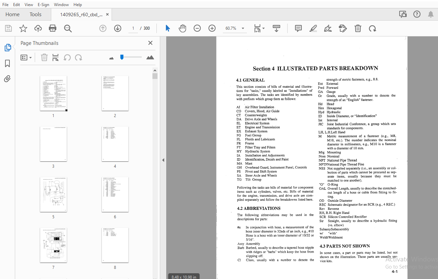The width and height of the screenshot is (438, 279).
Task: Open the fit page scrolling options
Action: [259, 28]
